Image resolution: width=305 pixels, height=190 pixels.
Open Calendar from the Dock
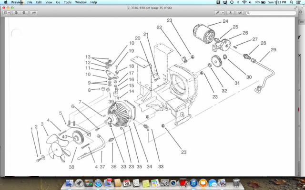127,183
